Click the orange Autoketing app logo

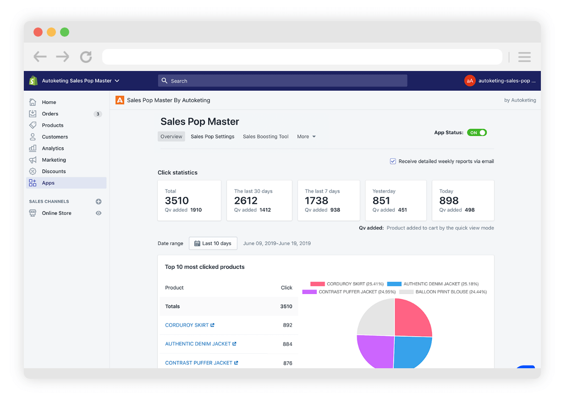coord(120,100)
